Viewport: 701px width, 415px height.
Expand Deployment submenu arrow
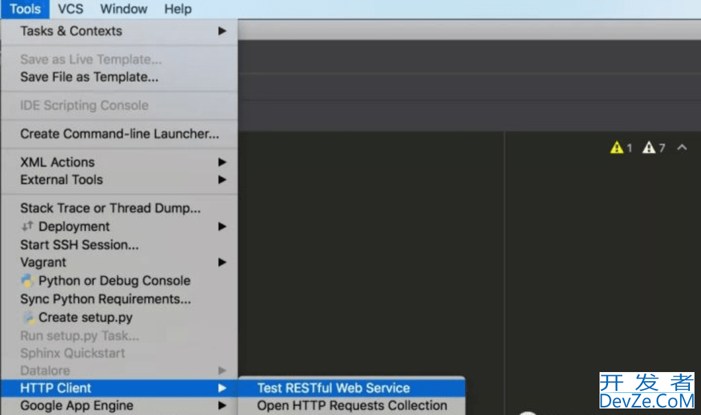[222, 226]
